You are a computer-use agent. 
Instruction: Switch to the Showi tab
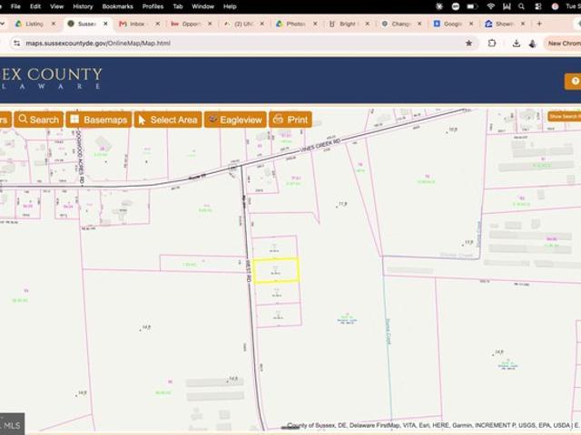(505, 24)
